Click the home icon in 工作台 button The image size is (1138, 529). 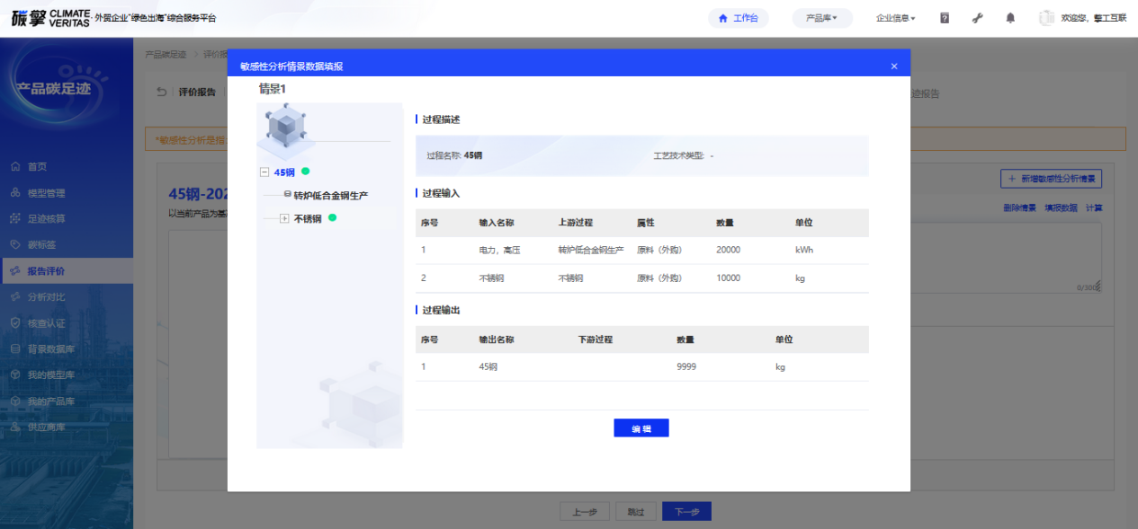coord(722,18)
